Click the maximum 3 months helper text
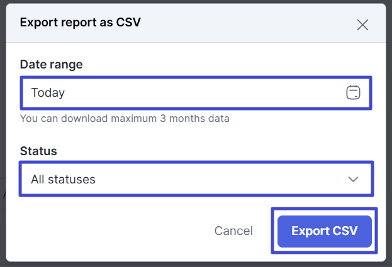The height and width of the screenshot is (267, 392). click(125, 118)
